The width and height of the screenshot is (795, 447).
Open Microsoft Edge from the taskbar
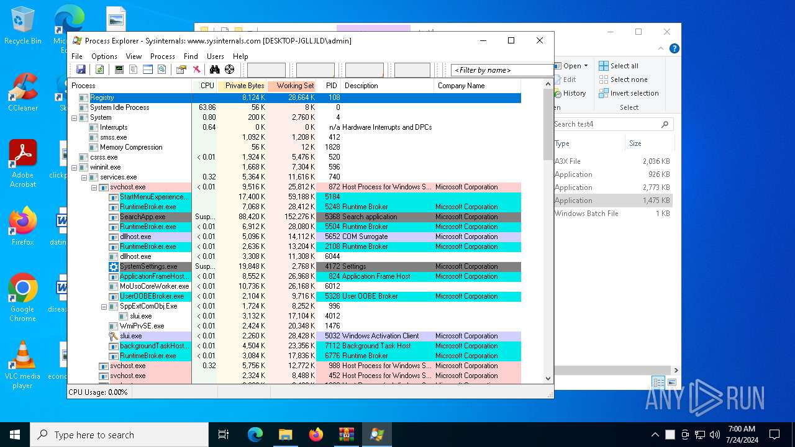[255, 435]
